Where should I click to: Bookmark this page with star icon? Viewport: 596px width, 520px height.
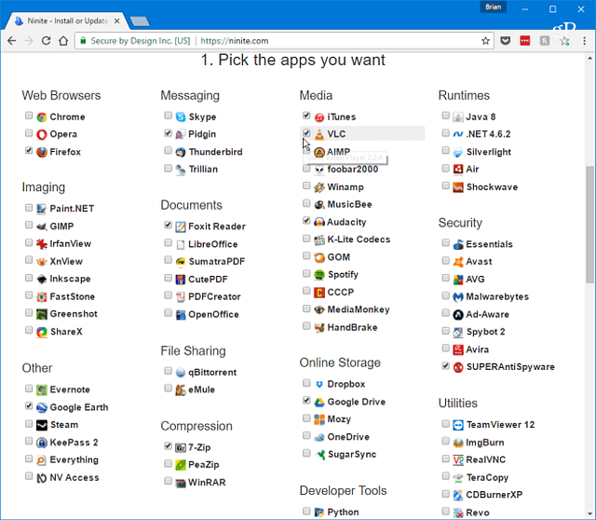click(485, 41)
